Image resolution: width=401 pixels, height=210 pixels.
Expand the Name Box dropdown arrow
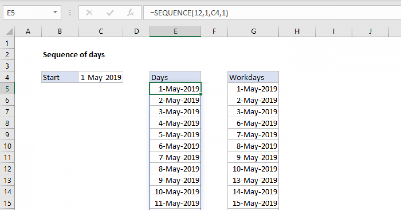tap(55, 13)
